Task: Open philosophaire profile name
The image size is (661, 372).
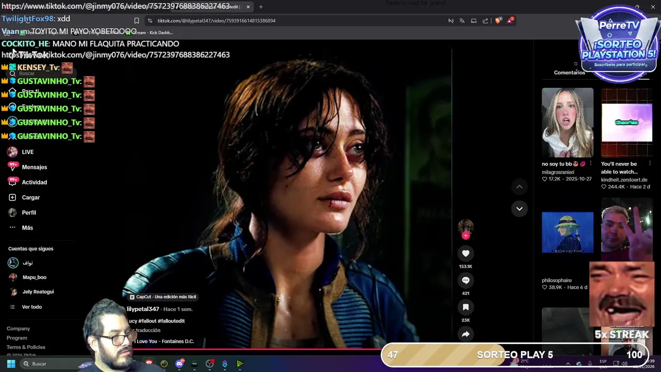Action: 557,281
